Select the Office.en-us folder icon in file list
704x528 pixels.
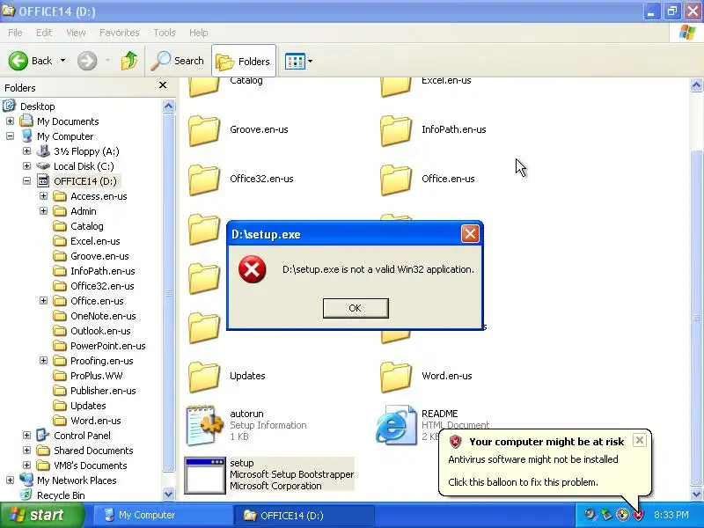point(395,180)
